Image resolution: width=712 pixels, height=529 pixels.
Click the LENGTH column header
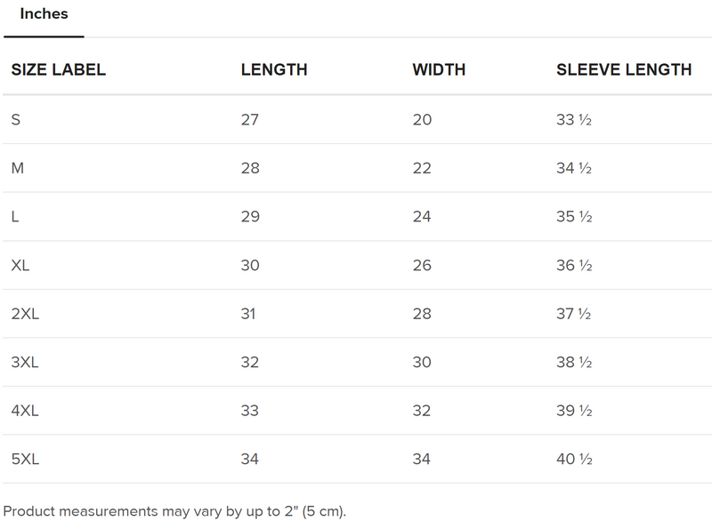point(274,70)
